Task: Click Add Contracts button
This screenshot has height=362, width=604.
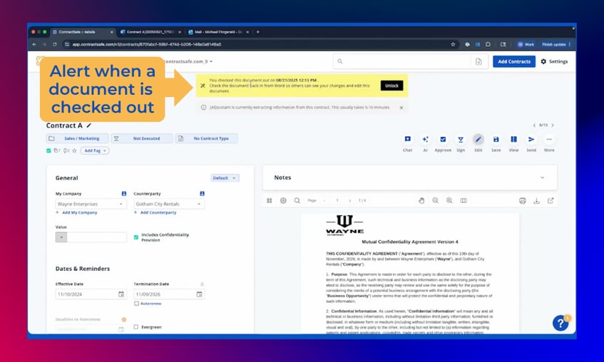Action: (514, 61)
